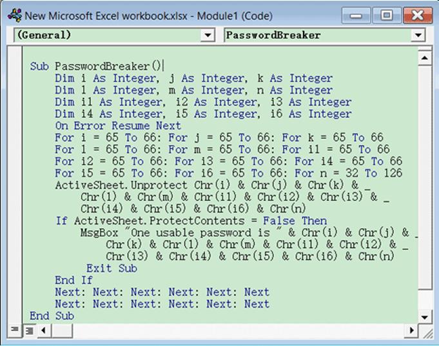Minimize the Module1 code window

(357, 13)
